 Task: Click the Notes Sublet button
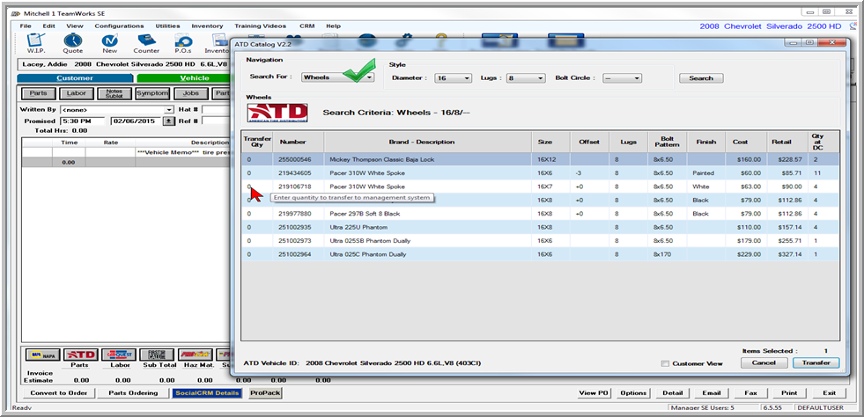coord(114,93)
